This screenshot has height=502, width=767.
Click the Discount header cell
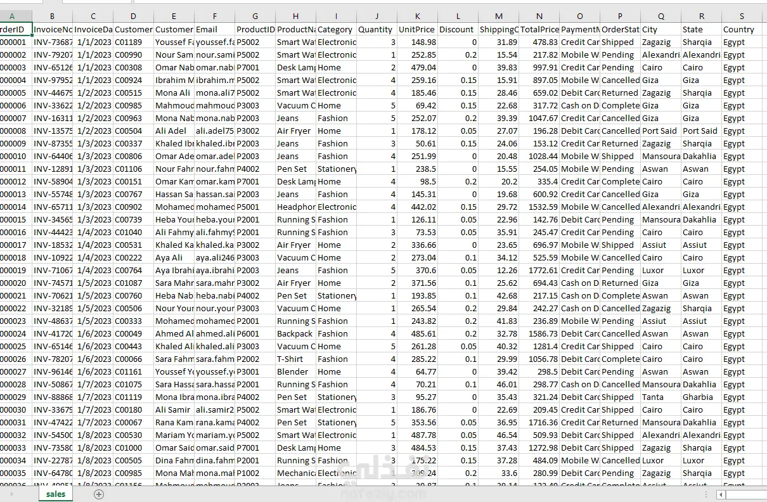pos(458,29)
